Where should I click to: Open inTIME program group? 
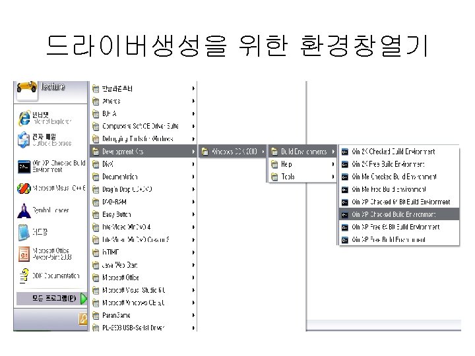[144, 252]
